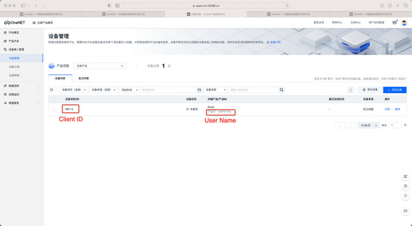Click the browser back arrow
Screen dimensions: 412x226
36,6
